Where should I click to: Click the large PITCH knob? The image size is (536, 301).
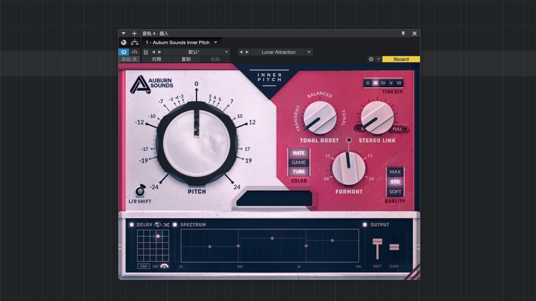(x=197, y=144)
